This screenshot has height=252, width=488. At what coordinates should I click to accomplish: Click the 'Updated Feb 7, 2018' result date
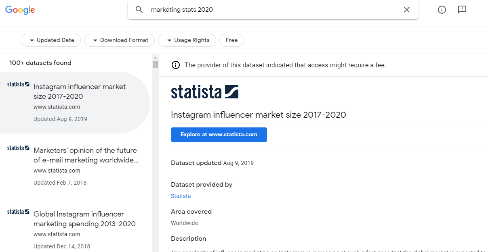tap(60, 183)
